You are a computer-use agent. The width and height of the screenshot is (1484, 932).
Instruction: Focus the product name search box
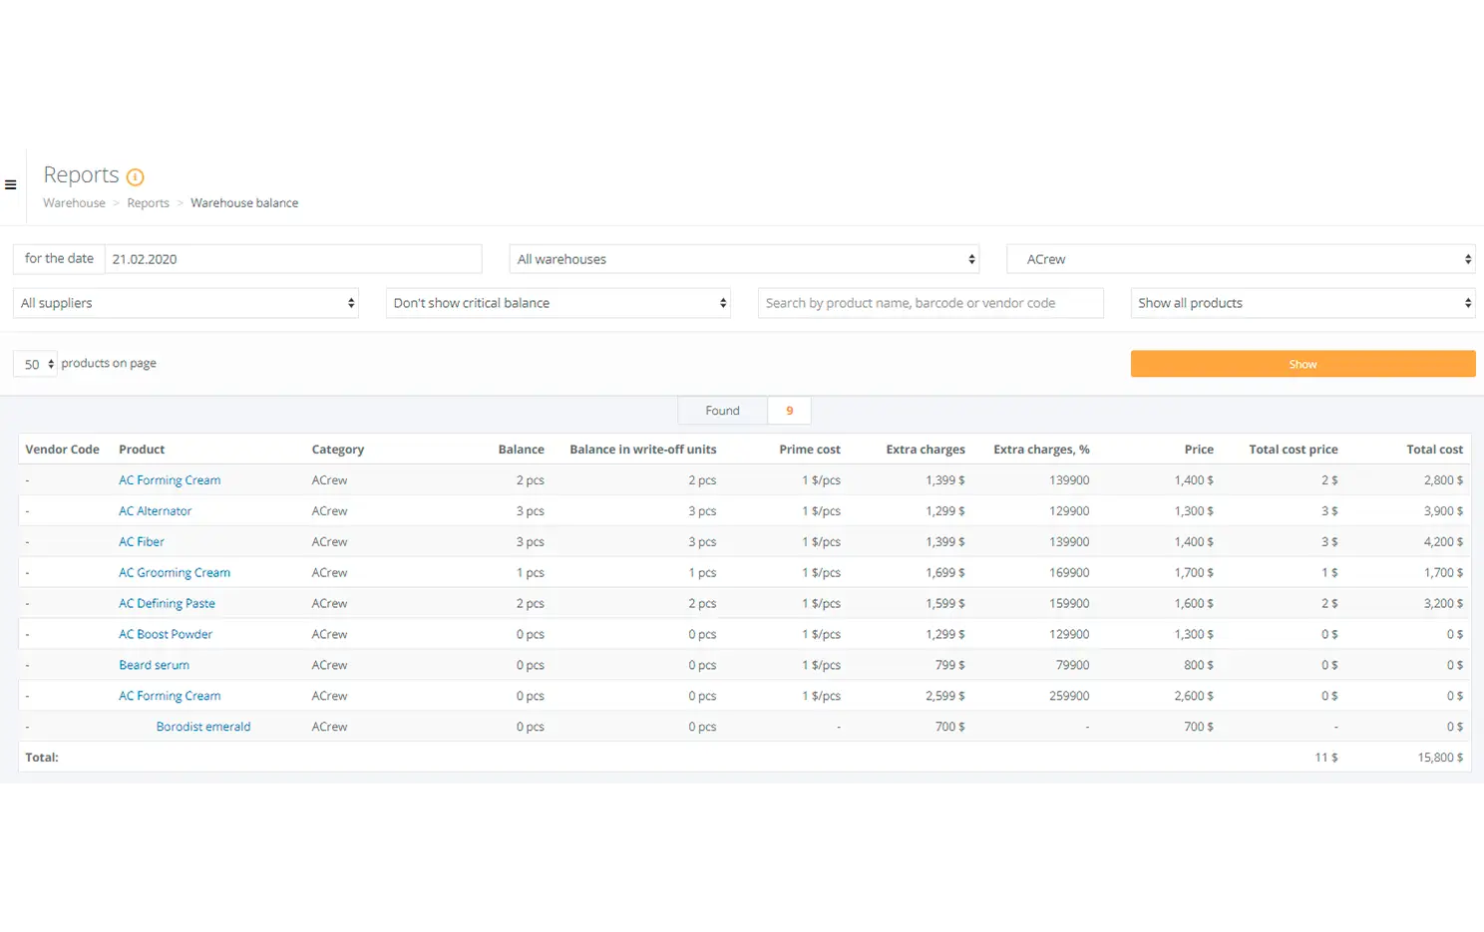tap(929, 303)
